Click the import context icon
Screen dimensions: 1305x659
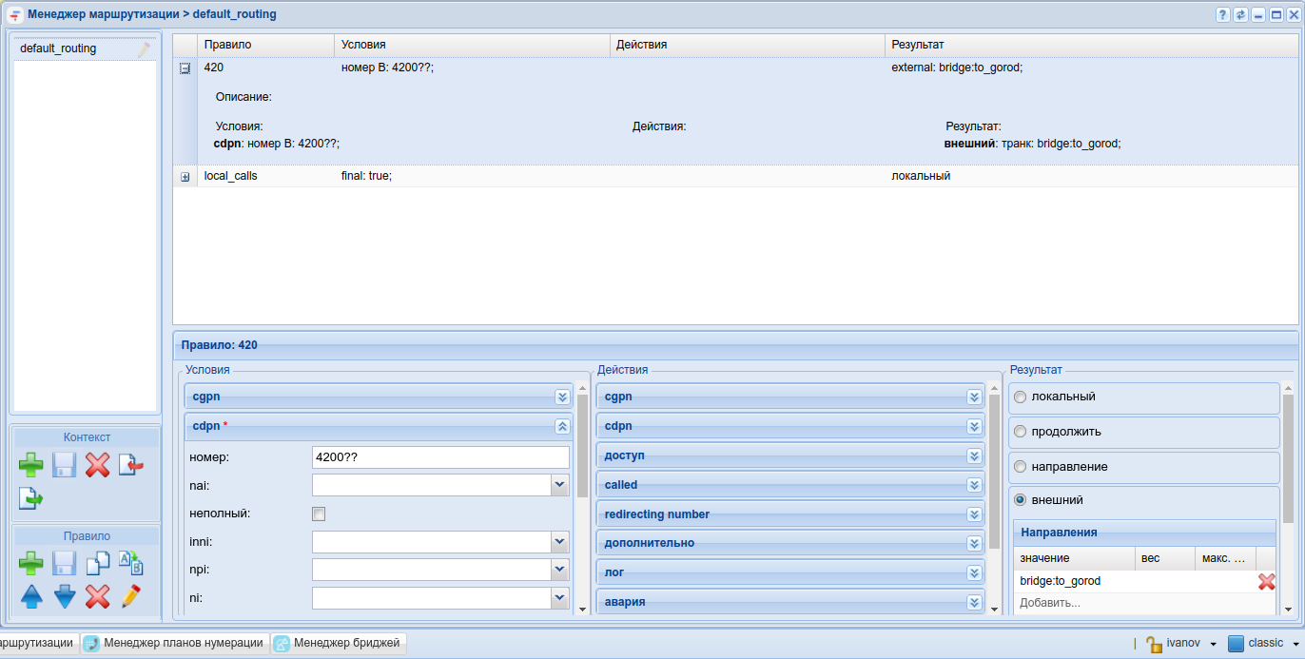[x=130, y=465]
